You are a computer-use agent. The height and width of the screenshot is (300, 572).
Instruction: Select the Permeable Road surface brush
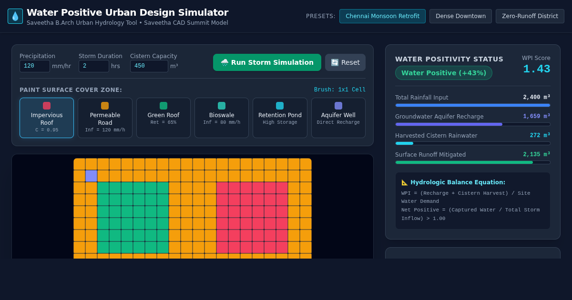pos(105,118)
